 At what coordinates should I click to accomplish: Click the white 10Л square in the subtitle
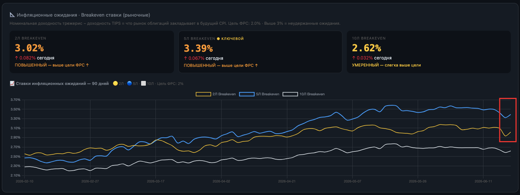tap(144, 84)
